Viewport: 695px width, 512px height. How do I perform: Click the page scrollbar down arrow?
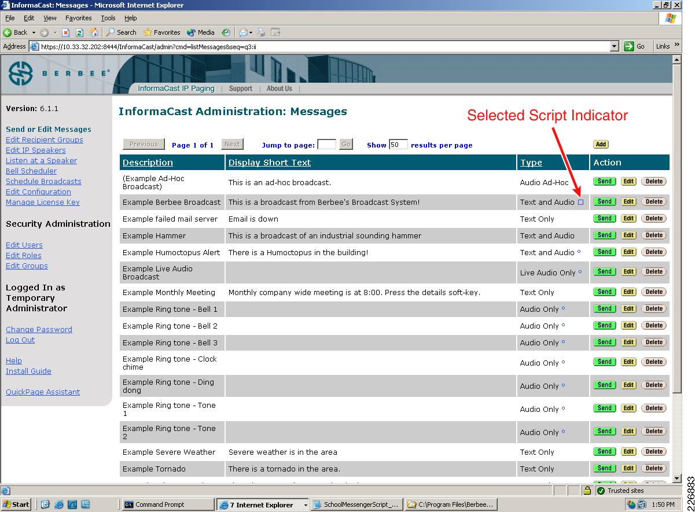(678, 478)
